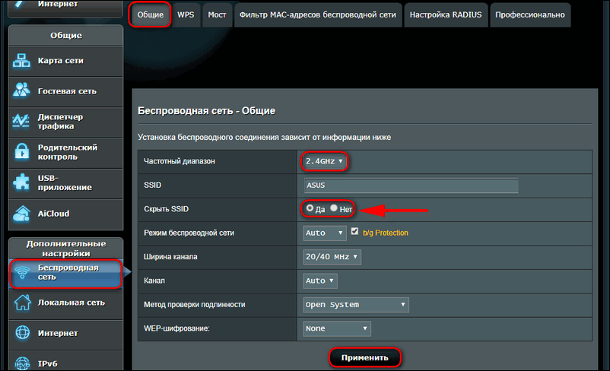
Task: Select 'Нет' for hide SSID option
Action: point(334,208)
